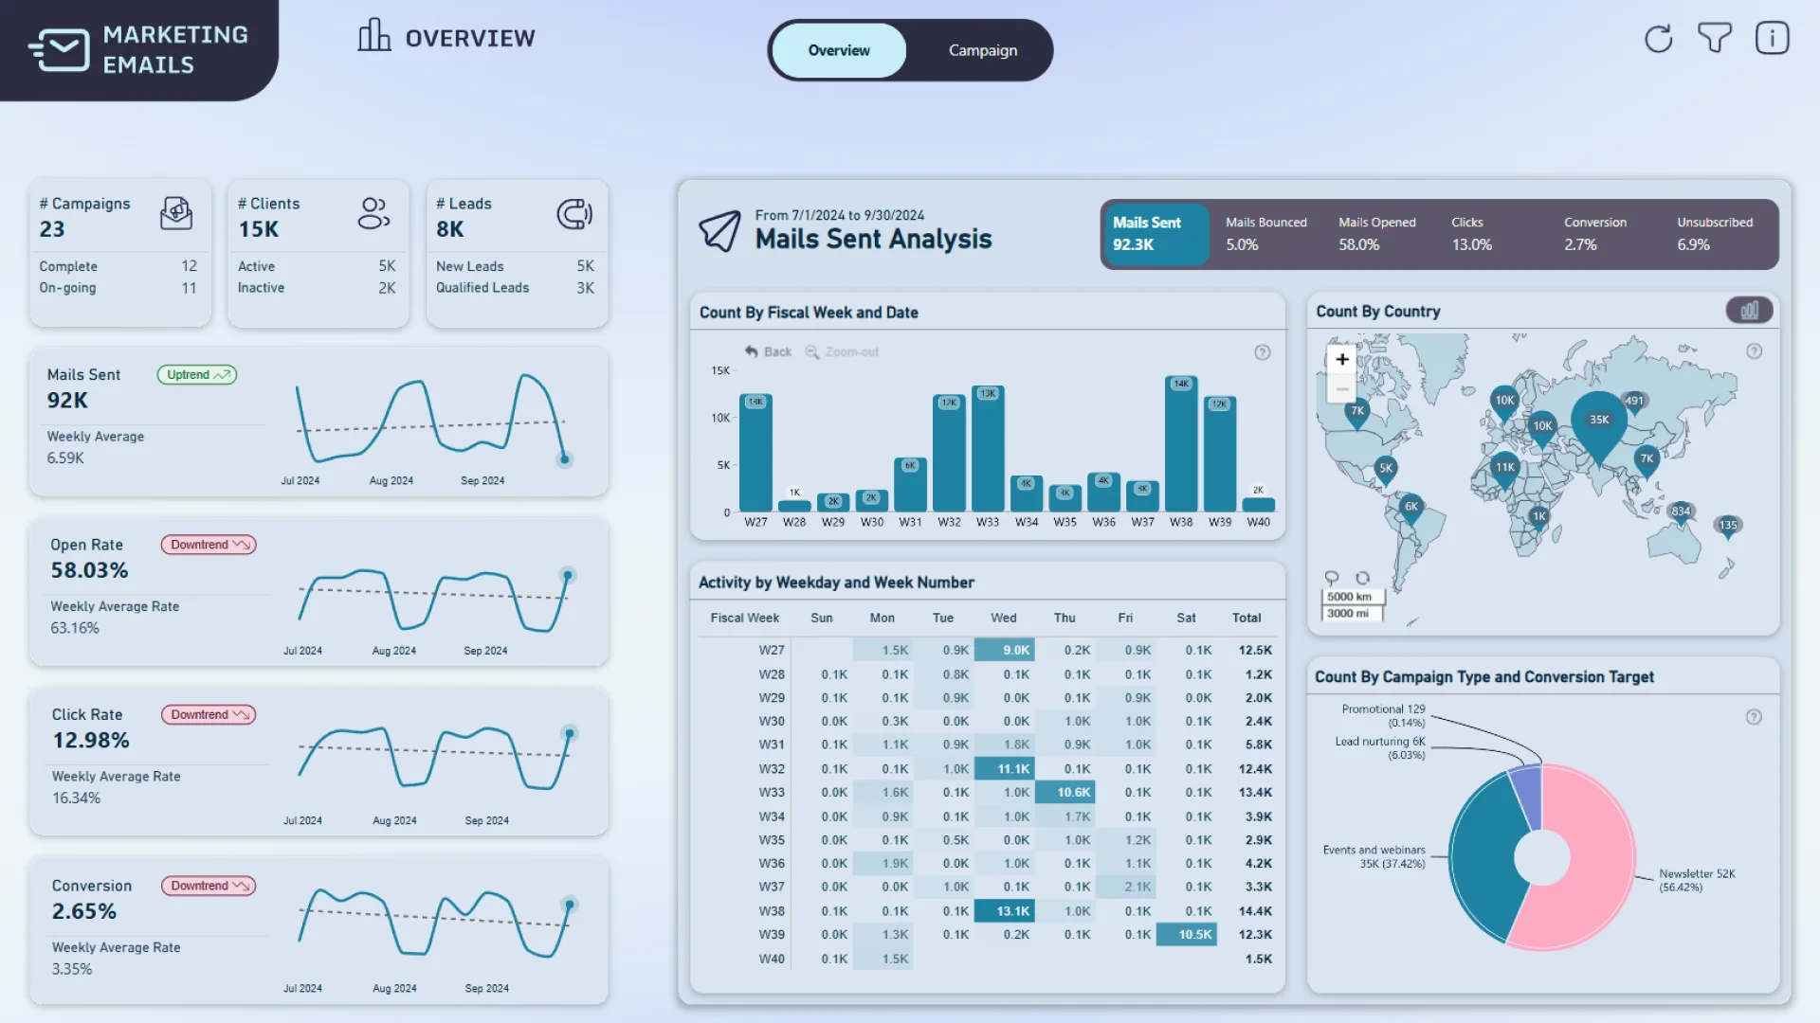This screenshot has width=1820, height=1023.
Task: Click the Campaigns card icon
Action: coord(176,213)
